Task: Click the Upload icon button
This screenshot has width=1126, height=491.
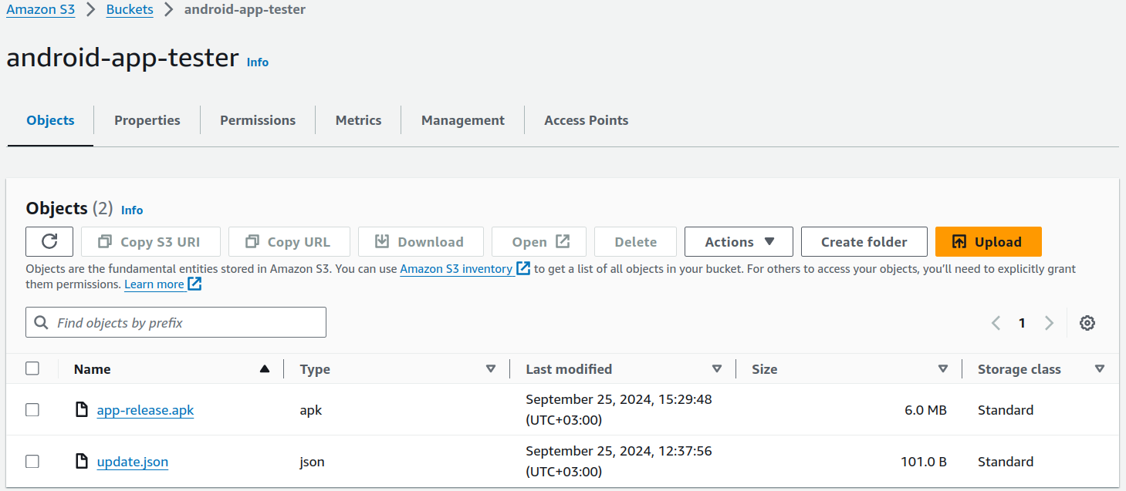Action: click(959, 241)
